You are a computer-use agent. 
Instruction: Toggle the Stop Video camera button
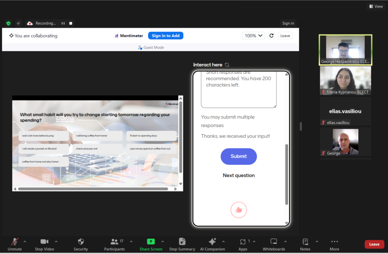(x=44, y=242)
